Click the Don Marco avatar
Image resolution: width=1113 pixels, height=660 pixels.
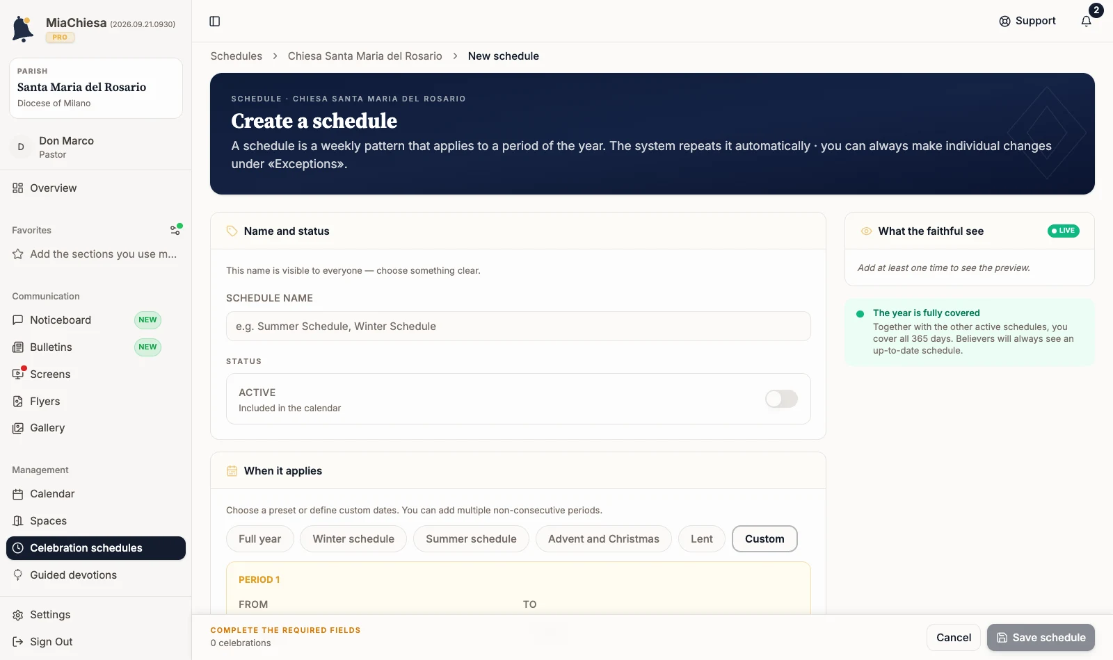[21, 147]
